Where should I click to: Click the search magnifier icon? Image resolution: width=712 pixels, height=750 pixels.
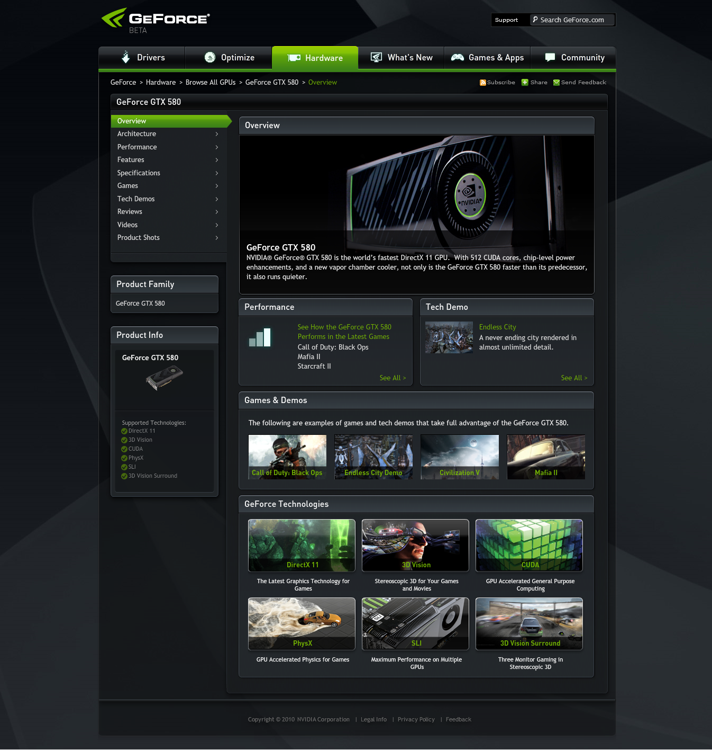[535, 20]
